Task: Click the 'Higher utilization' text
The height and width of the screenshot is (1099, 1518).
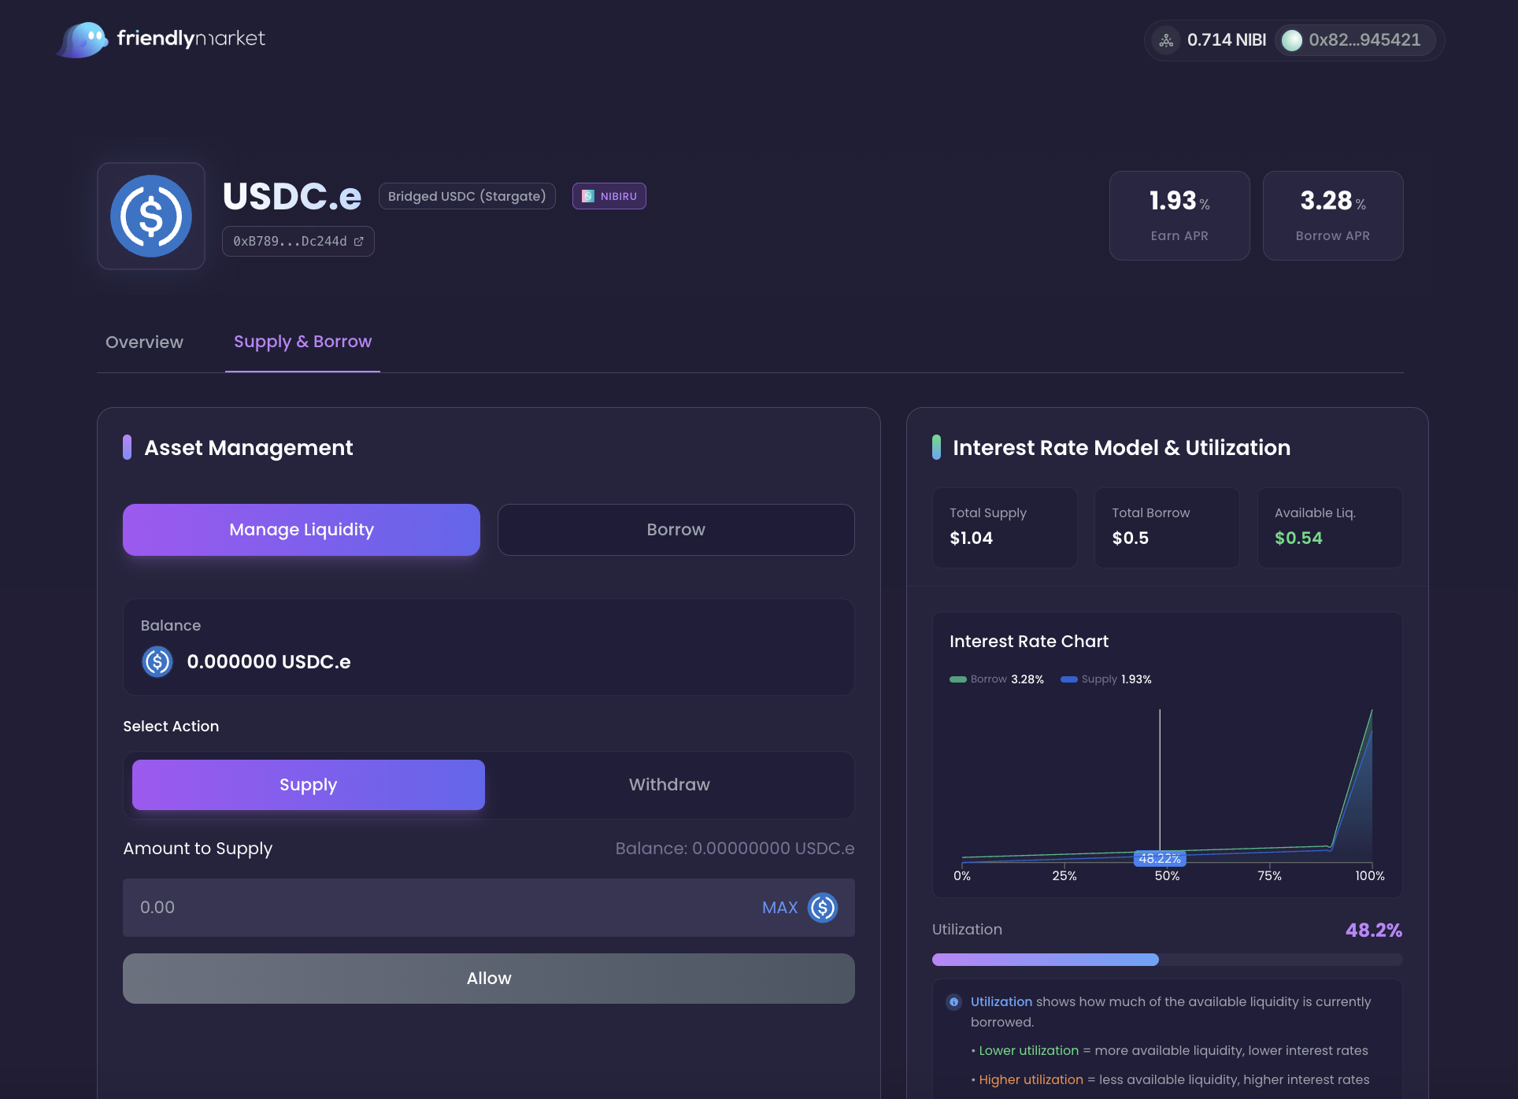Action: (x=1031, y=1080)
